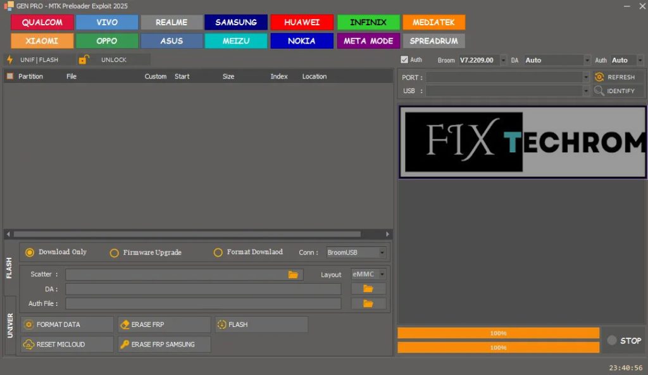Open the SAMSUNG brand tab

tap(236, 22)
